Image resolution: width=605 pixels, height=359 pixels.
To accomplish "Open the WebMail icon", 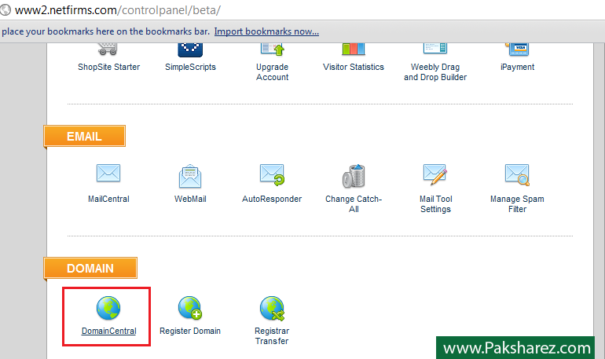I will point(190,176).
